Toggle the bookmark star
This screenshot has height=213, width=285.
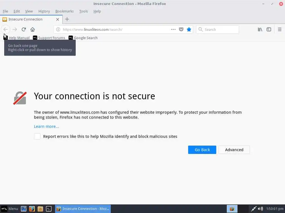189,29
